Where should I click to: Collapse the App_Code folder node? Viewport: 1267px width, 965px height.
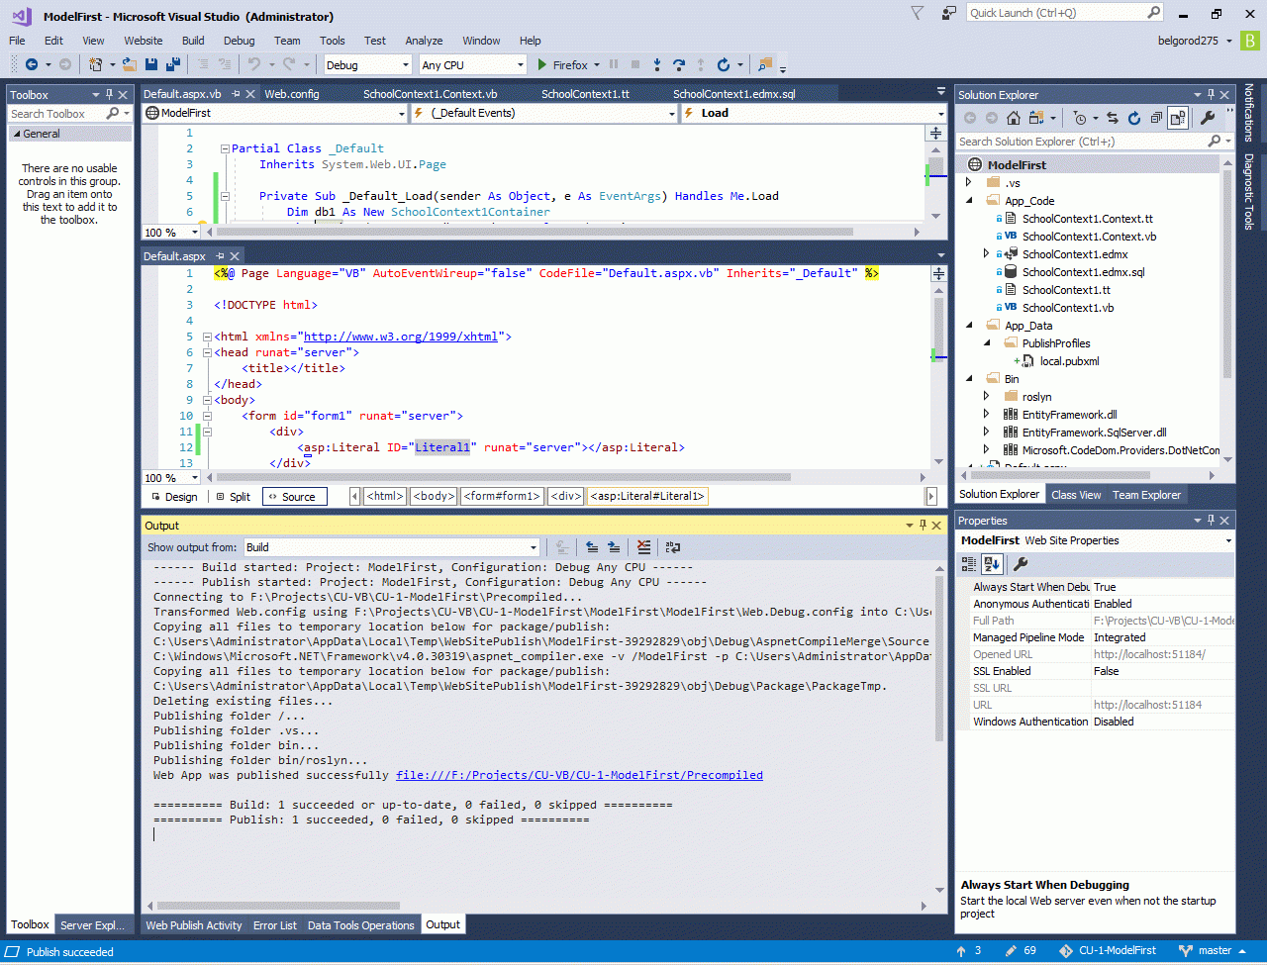click(x=970, y=201)
